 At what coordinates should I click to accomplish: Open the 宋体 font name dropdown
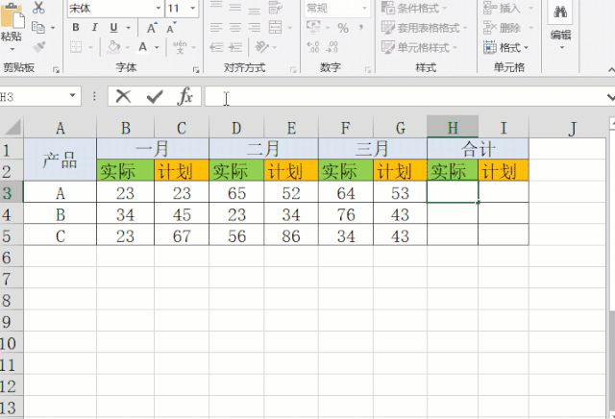click(157, 8)
